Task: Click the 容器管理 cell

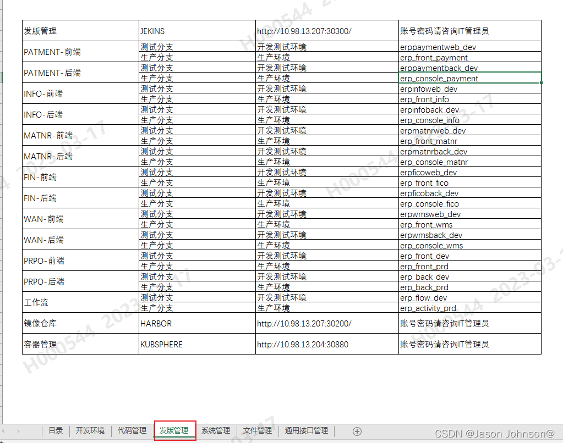Action: 80,344
